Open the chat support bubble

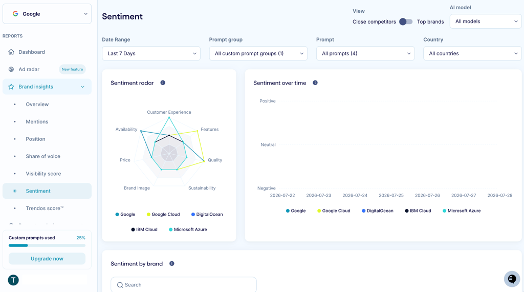point(512,279)
